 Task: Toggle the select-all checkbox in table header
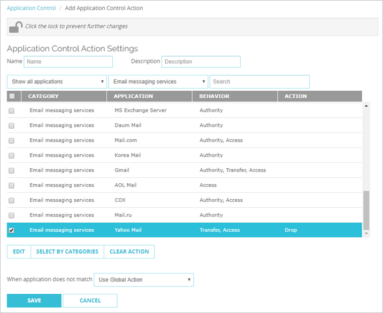(12, 97)
